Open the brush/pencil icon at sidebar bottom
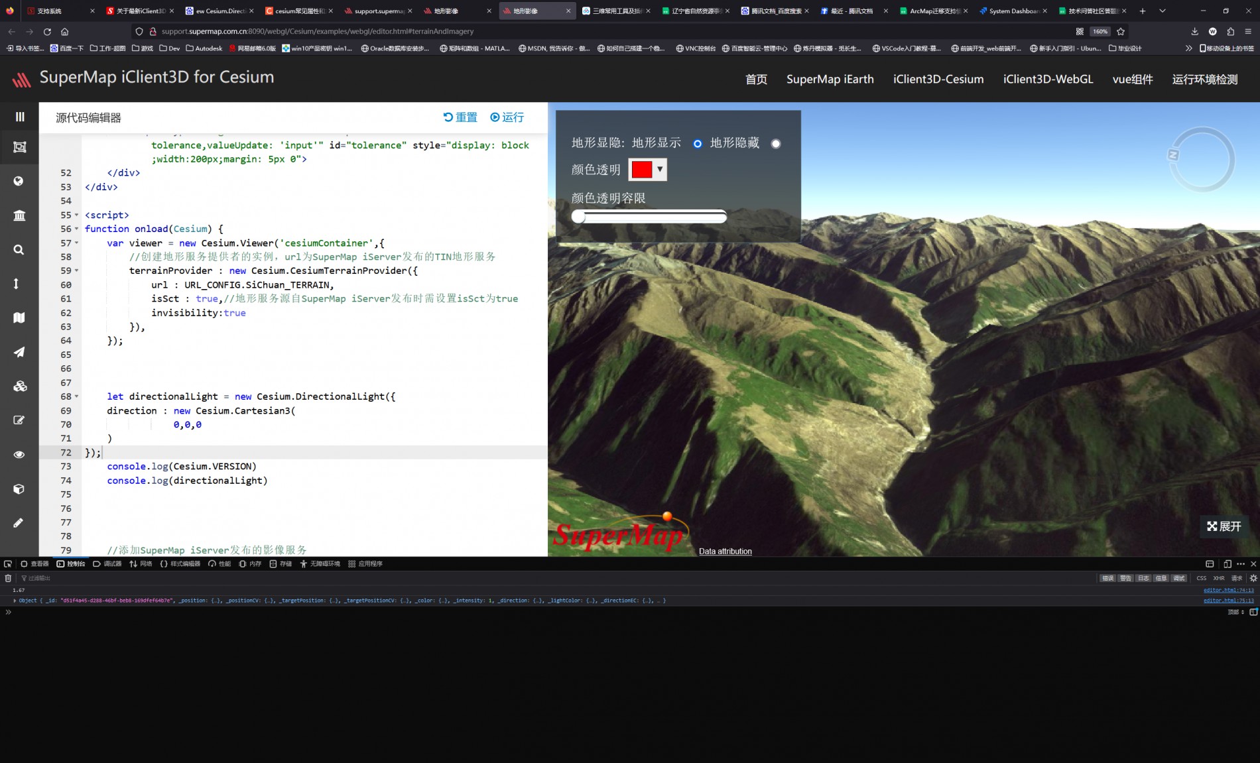The image size is (1260, 763). coord(19,523)
